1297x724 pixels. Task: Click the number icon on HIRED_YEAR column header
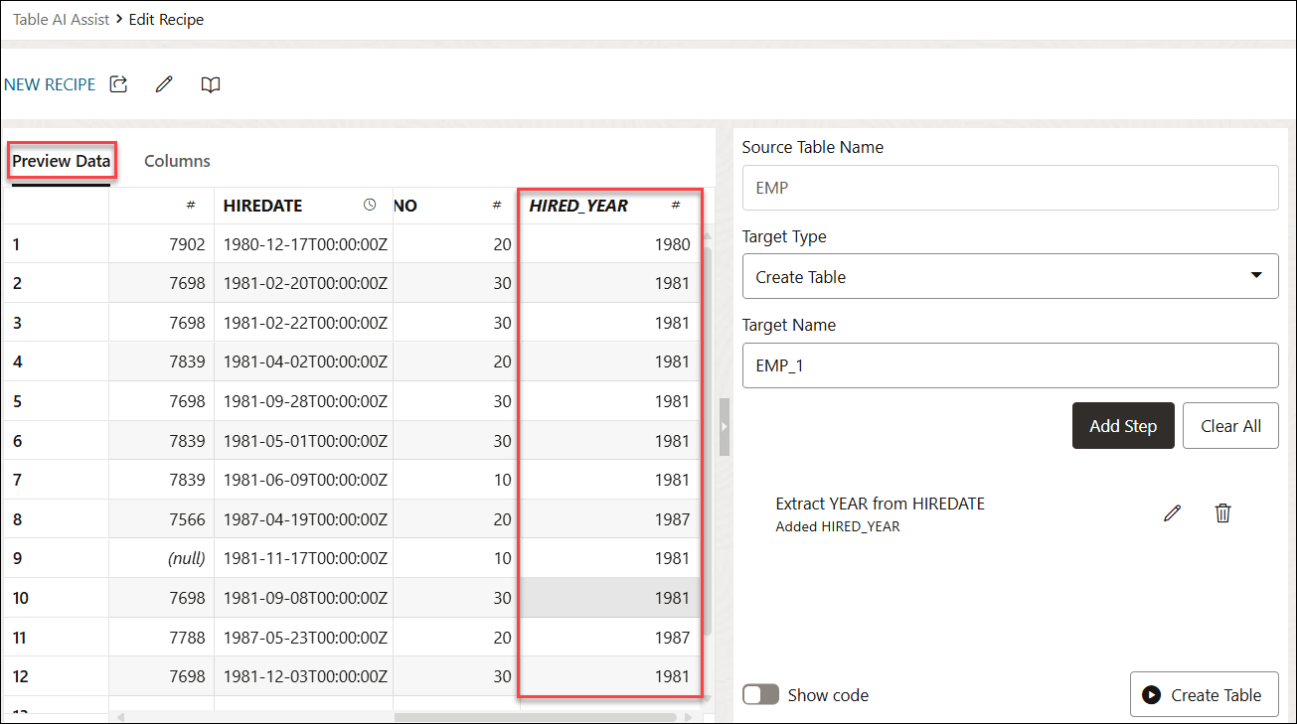coord(677,207)
